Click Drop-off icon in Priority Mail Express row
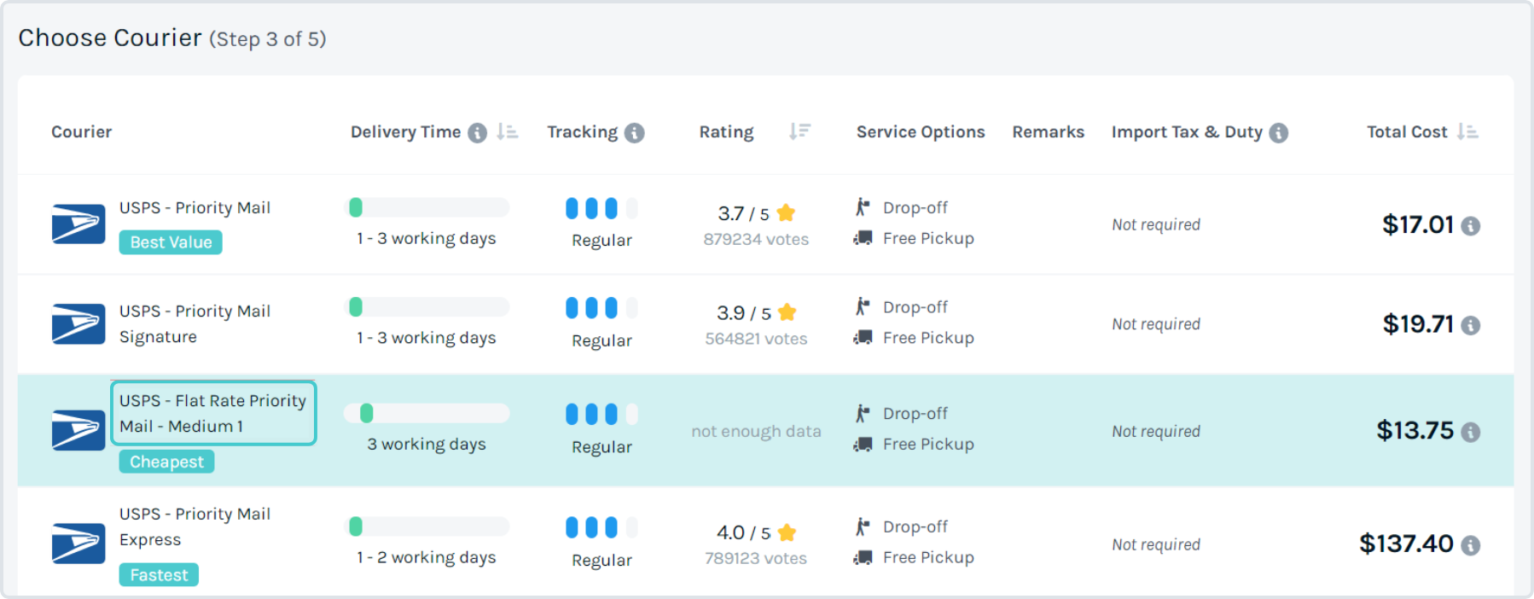 (x=863, y=526)
